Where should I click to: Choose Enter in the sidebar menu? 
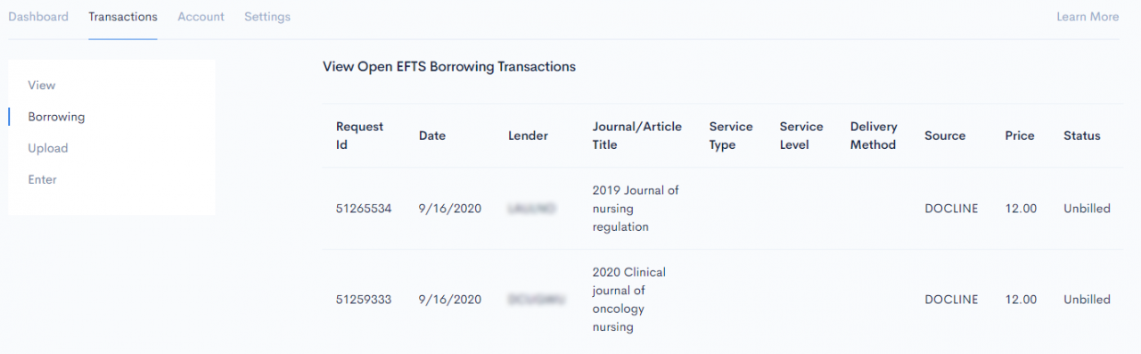pyautogui.click(x=42, y=179)
